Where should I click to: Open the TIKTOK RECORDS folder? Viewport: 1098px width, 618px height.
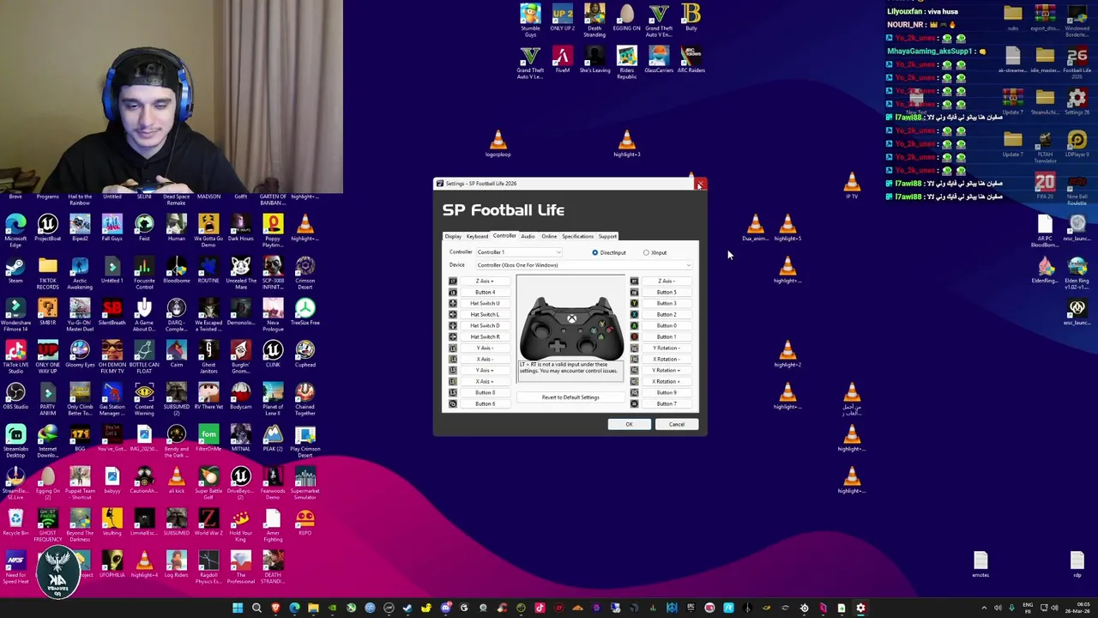pos(47,272)
